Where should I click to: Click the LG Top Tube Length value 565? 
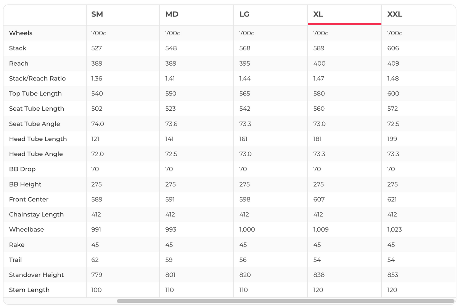tap(245, 94)
